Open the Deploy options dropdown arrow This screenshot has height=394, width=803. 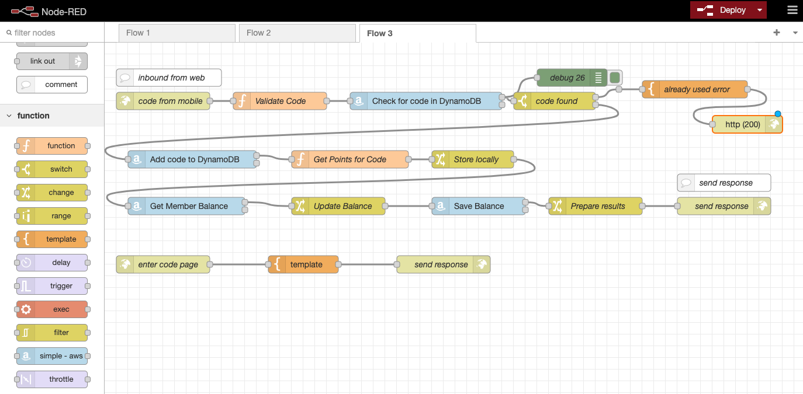[x=759, y=10]
